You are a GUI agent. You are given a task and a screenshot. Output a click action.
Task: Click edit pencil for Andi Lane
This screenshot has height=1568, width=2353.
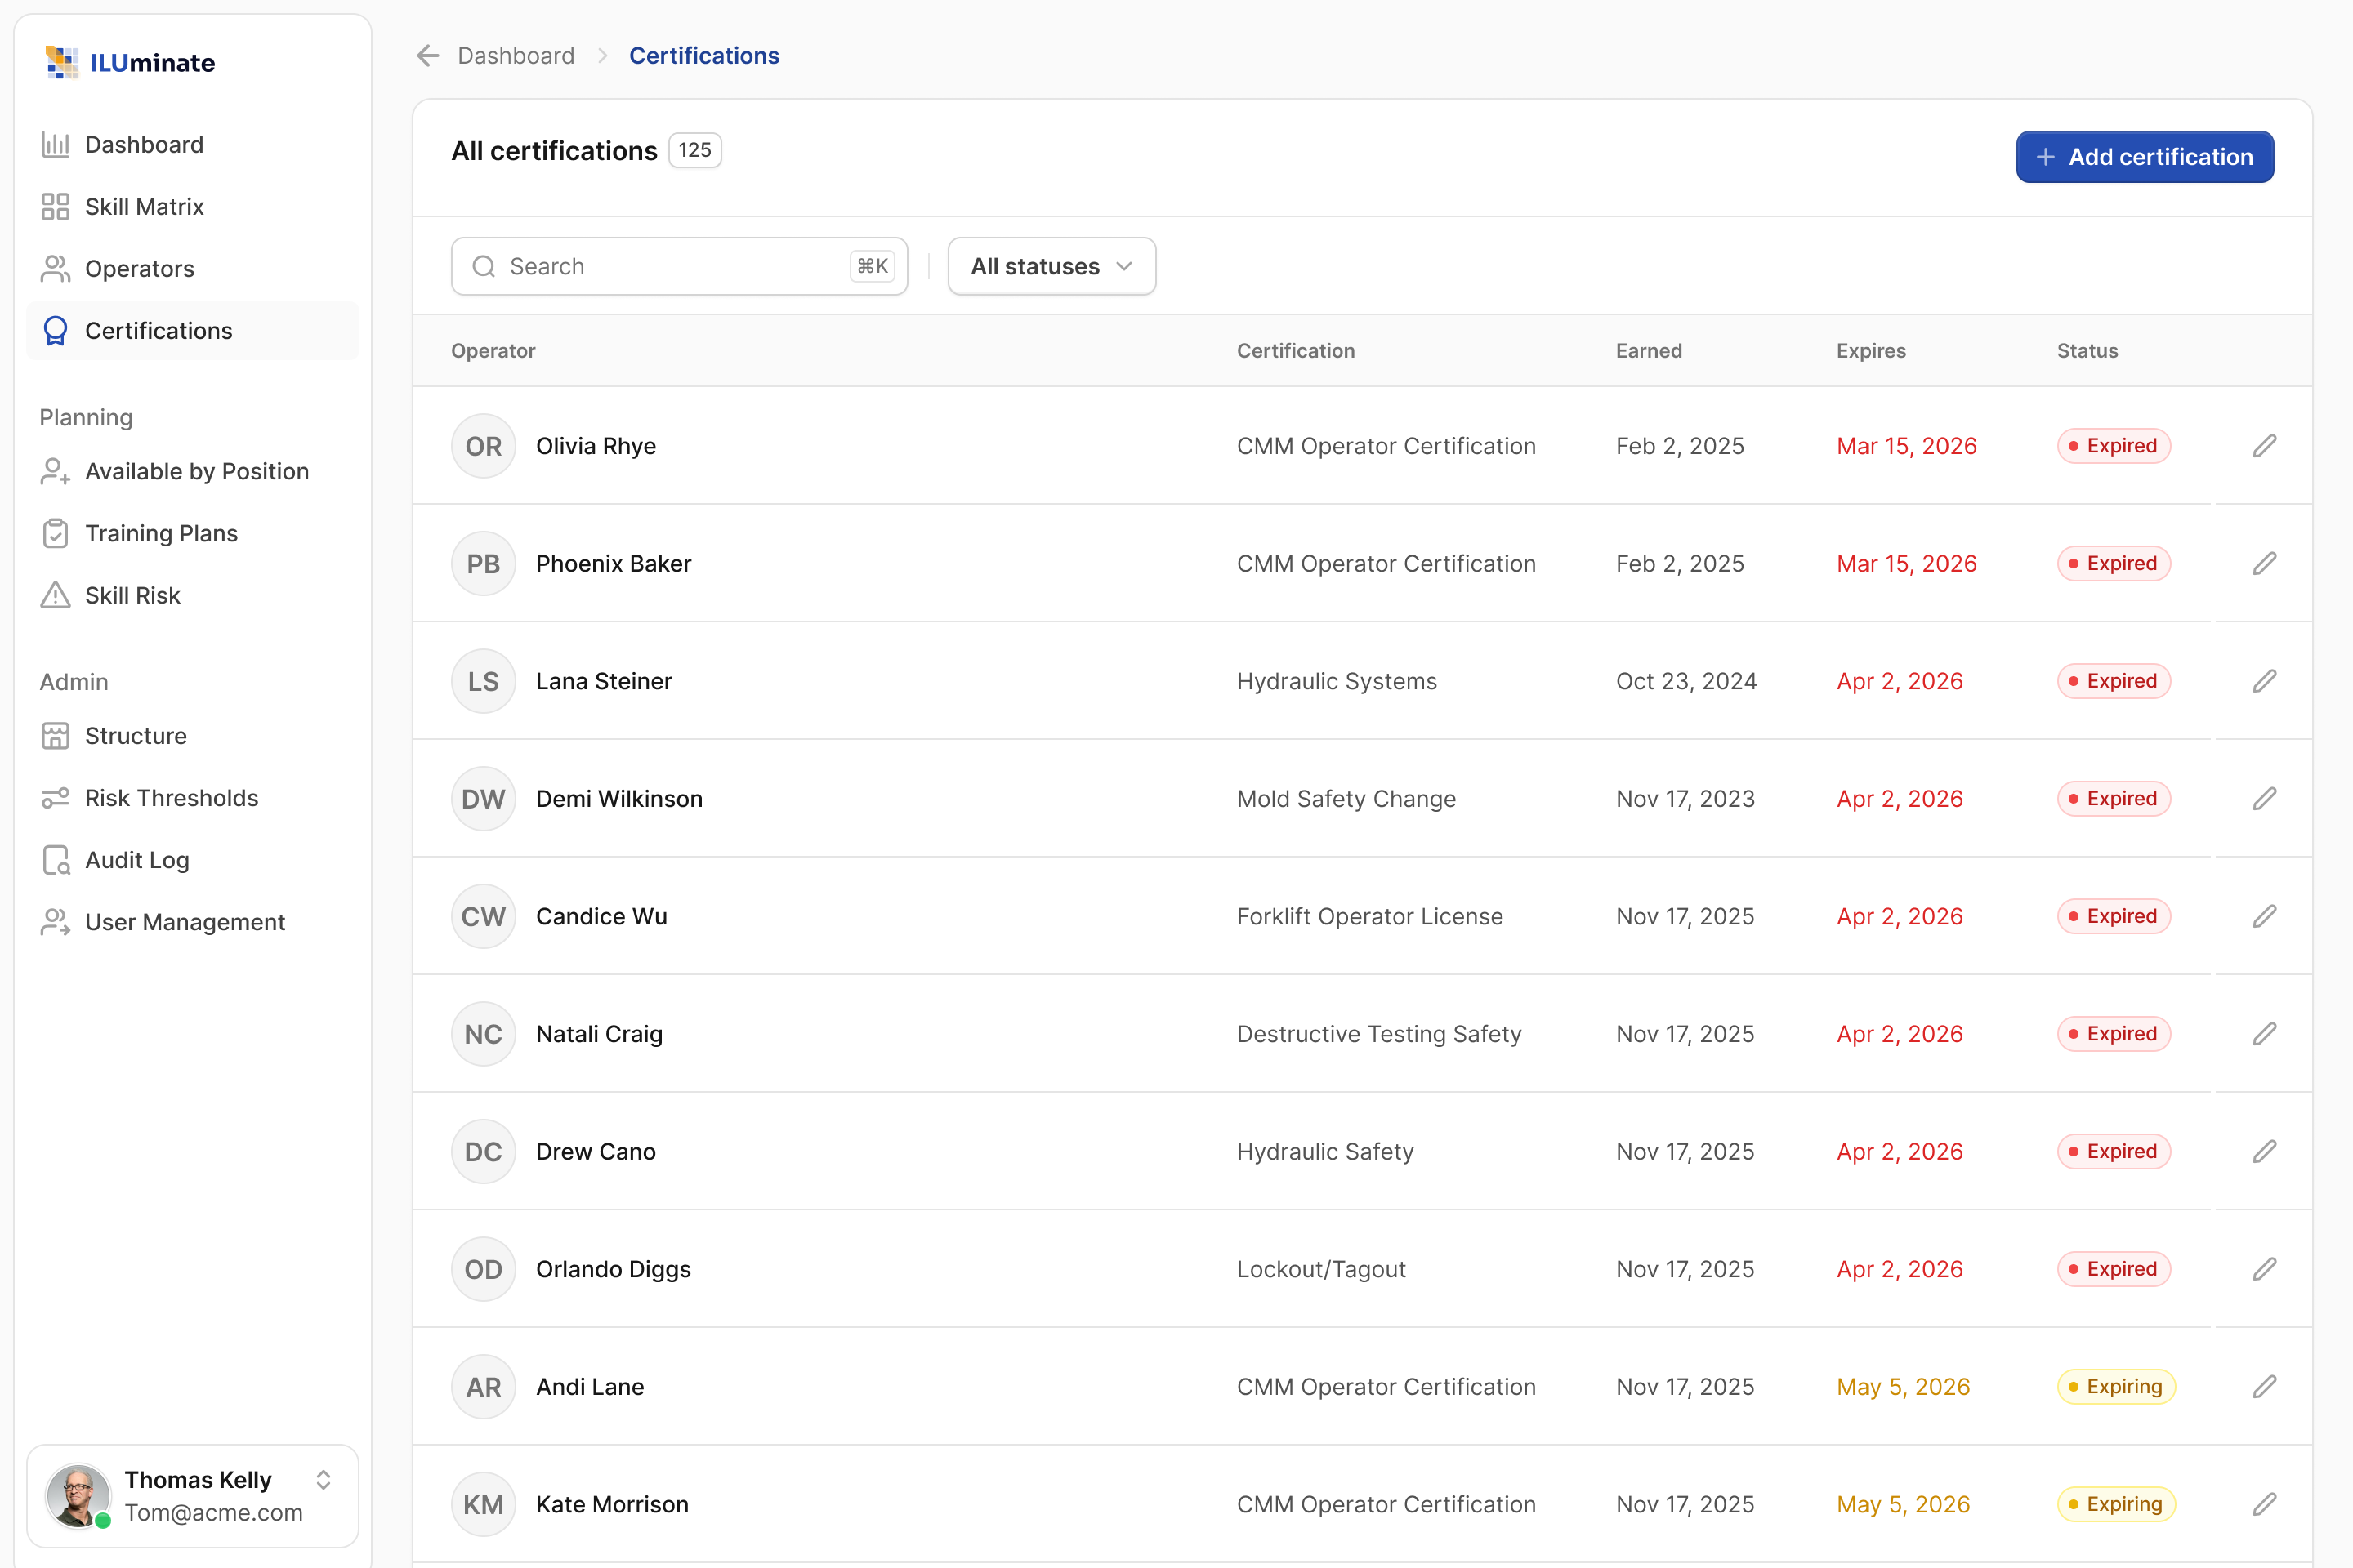(2265, 1387)
